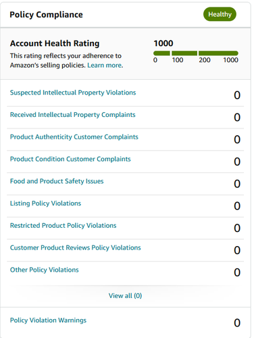256x338 pixels.
Task: Click the Policy Compliance heading
Action: 46,15
